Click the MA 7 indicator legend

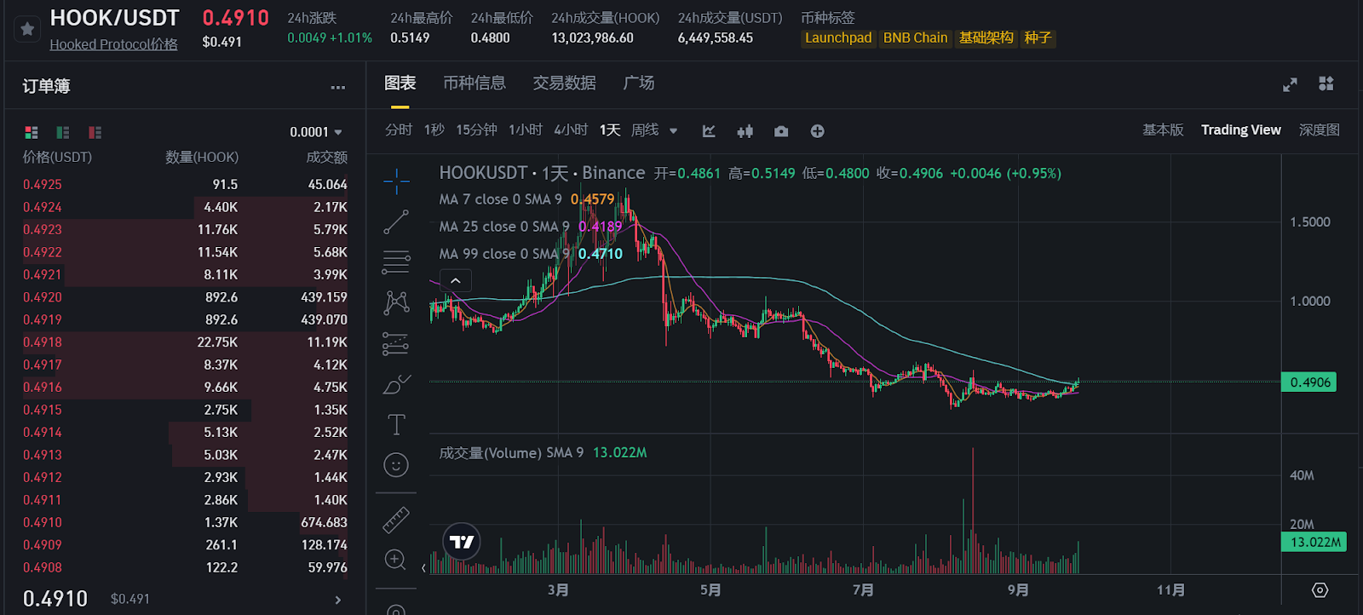526,199
